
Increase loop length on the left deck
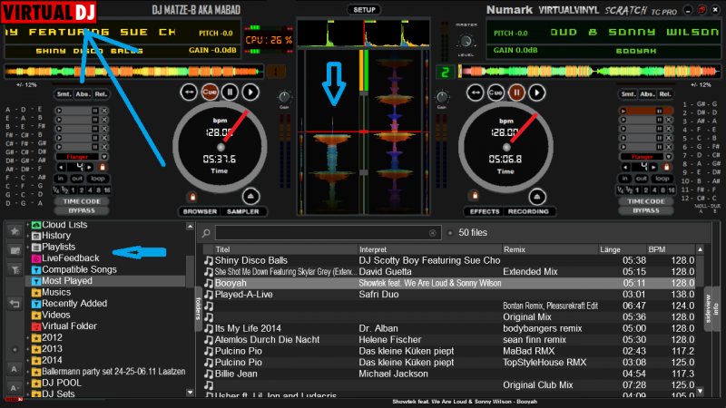point(89,167)
